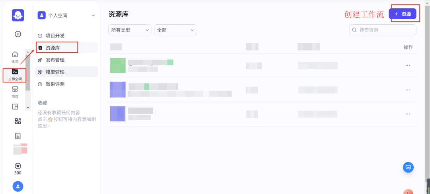This screenshot has height=194, width=430.
Task: Click the sidebar scrollbar down arrow
Action: [27, 108]
